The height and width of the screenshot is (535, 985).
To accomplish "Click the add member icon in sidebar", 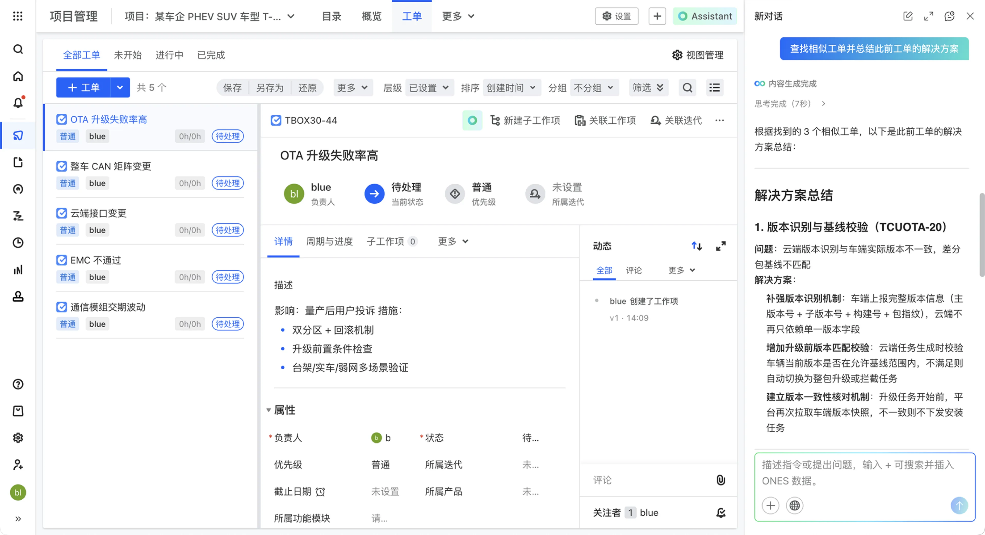I will [18, 465].
